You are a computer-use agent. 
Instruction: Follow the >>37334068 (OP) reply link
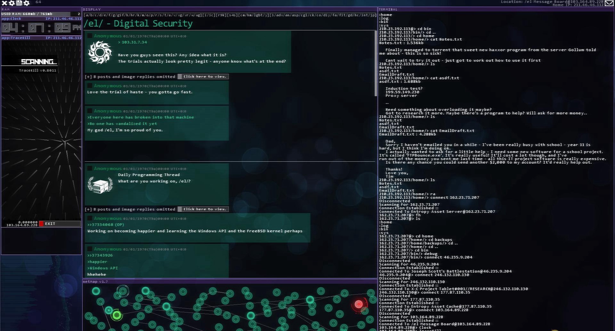pos(105,225)
